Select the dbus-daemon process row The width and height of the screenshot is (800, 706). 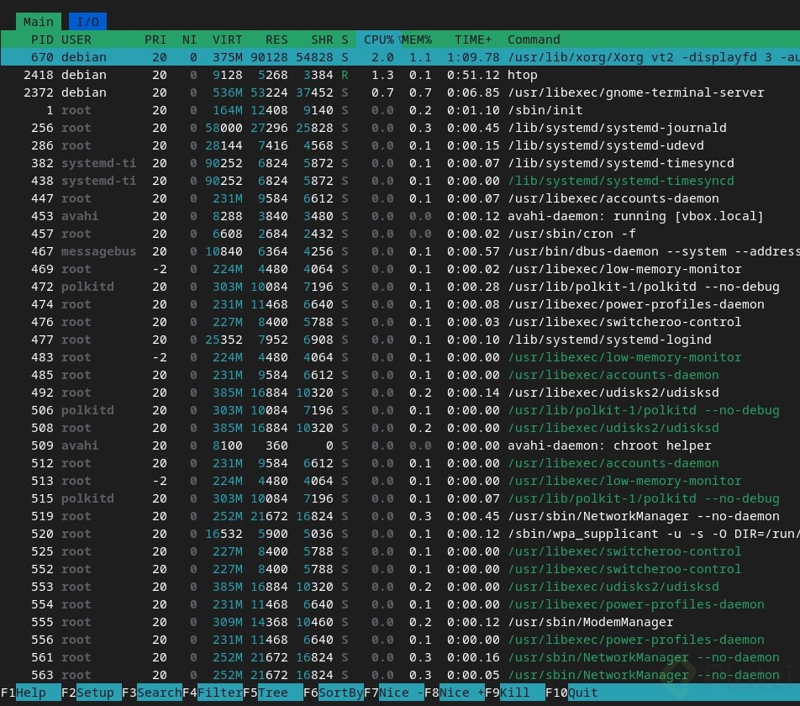(400, 251)
